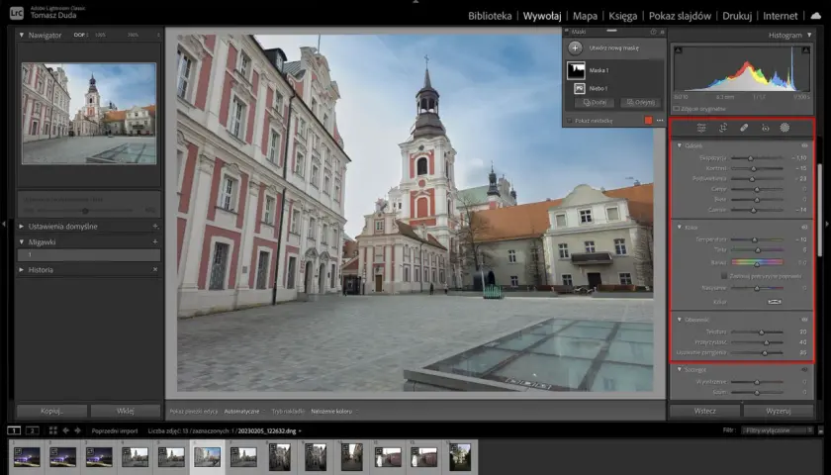Viewport: 831px width, 475px height.
Task: Click the Lightroom Classic LrC logo
Action: click(x=17, y=12)
